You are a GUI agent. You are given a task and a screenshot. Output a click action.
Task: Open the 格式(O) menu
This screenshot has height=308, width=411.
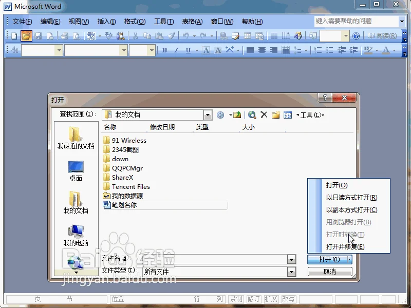[135, 22]
